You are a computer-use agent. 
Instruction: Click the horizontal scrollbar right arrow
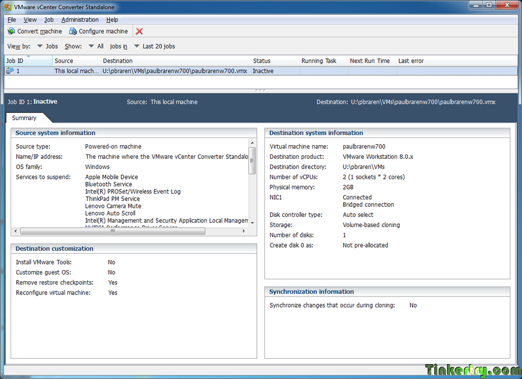244,231
